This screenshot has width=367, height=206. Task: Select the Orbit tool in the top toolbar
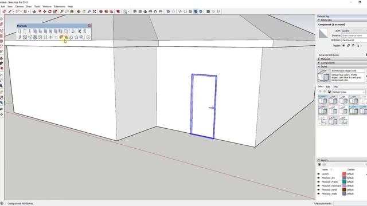tap(79, 11)
